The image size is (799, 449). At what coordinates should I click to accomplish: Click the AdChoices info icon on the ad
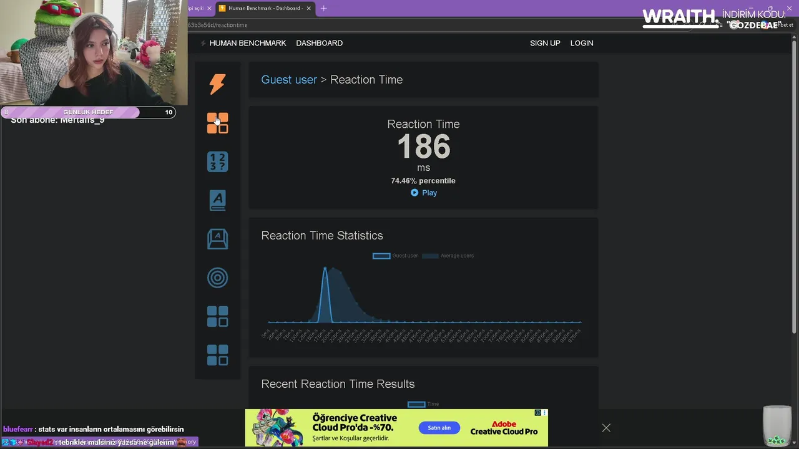pyautogui.click(x=538, y=413)
